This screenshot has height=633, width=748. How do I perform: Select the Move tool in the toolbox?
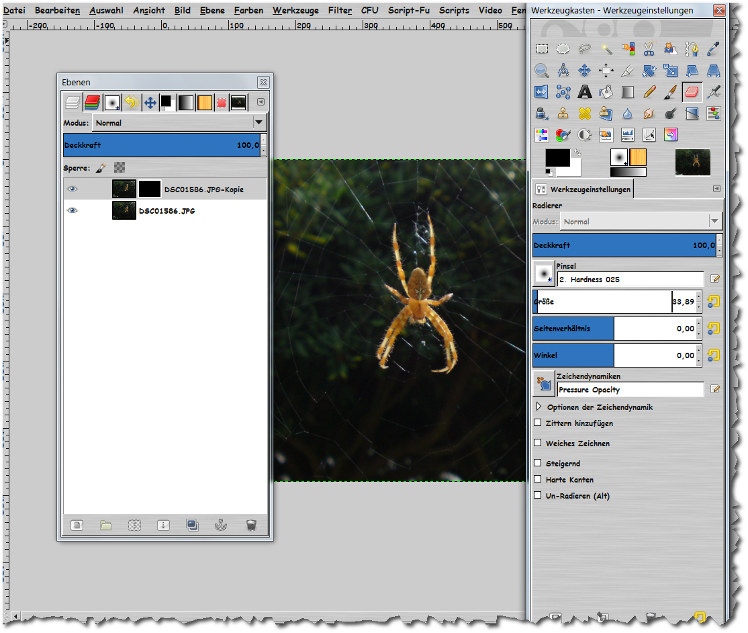coord(584,71)
